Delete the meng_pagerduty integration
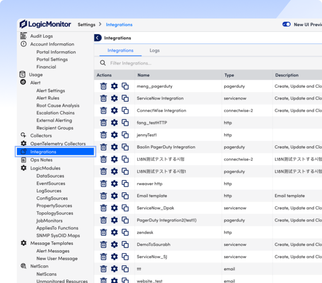The width and height of the screenshot is (322, 283). (x=103, y=86)
